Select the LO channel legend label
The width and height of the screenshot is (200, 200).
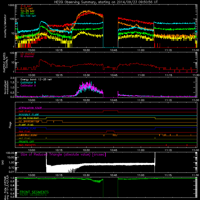27,54
